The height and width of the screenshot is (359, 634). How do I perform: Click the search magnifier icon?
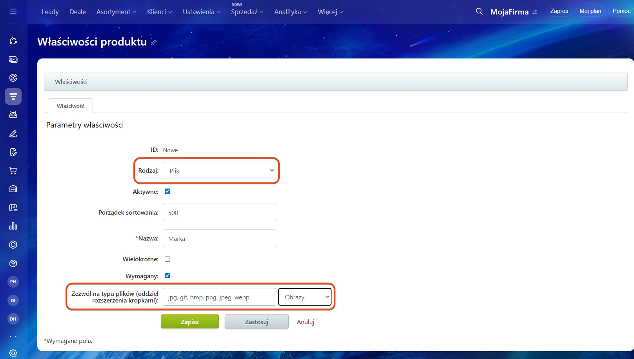coord(479,11)
